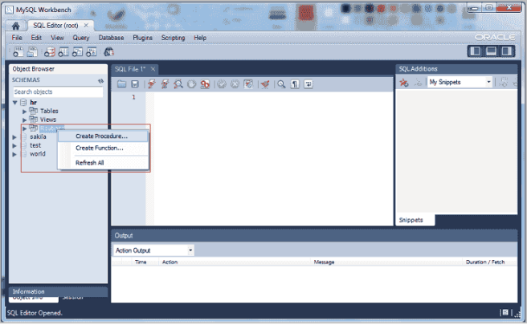Choose Refresh All from context menu
The width and height of the screenshot is (527, 325).
[103, 163]
